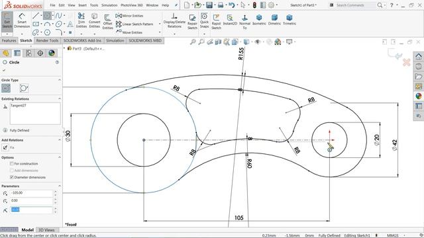Open the Options gear icon
This screenshot has width=424, height=238.
pyautogui.click(x=271, y=5)
